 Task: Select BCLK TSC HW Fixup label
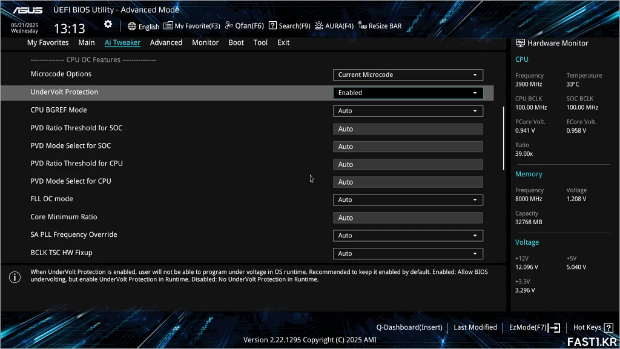point(61,253)
